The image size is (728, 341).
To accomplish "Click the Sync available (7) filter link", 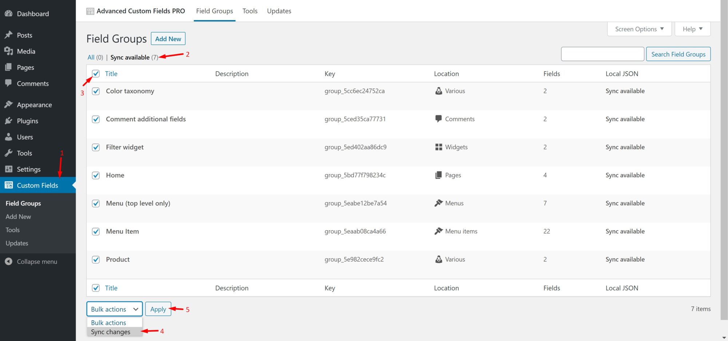I will (134, 57).
